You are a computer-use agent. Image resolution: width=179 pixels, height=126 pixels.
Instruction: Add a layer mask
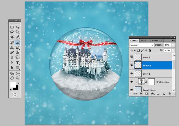click(x=147, y=94)
